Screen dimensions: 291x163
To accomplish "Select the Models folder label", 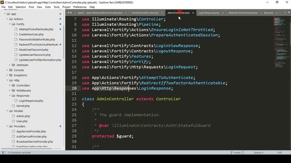I will click(18, 111).
